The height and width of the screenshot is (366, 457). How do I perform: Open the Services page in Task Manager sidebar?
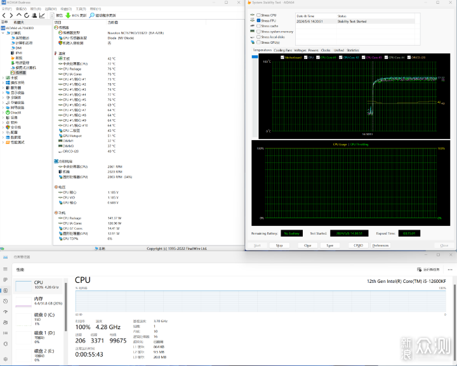tap(5, 344)
